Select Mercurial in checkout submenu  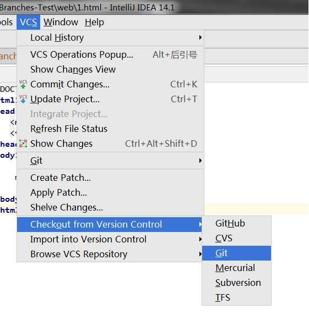pos(236,268)
